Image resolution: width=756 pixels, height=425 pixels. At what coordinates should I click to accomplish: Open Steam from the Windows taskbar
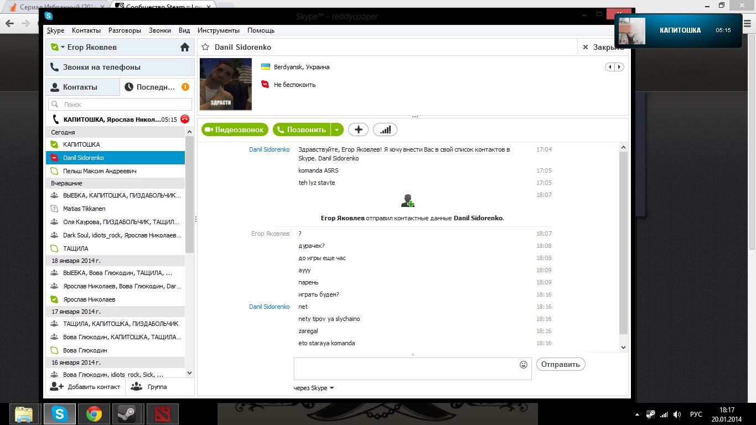(x=127, y=414)
